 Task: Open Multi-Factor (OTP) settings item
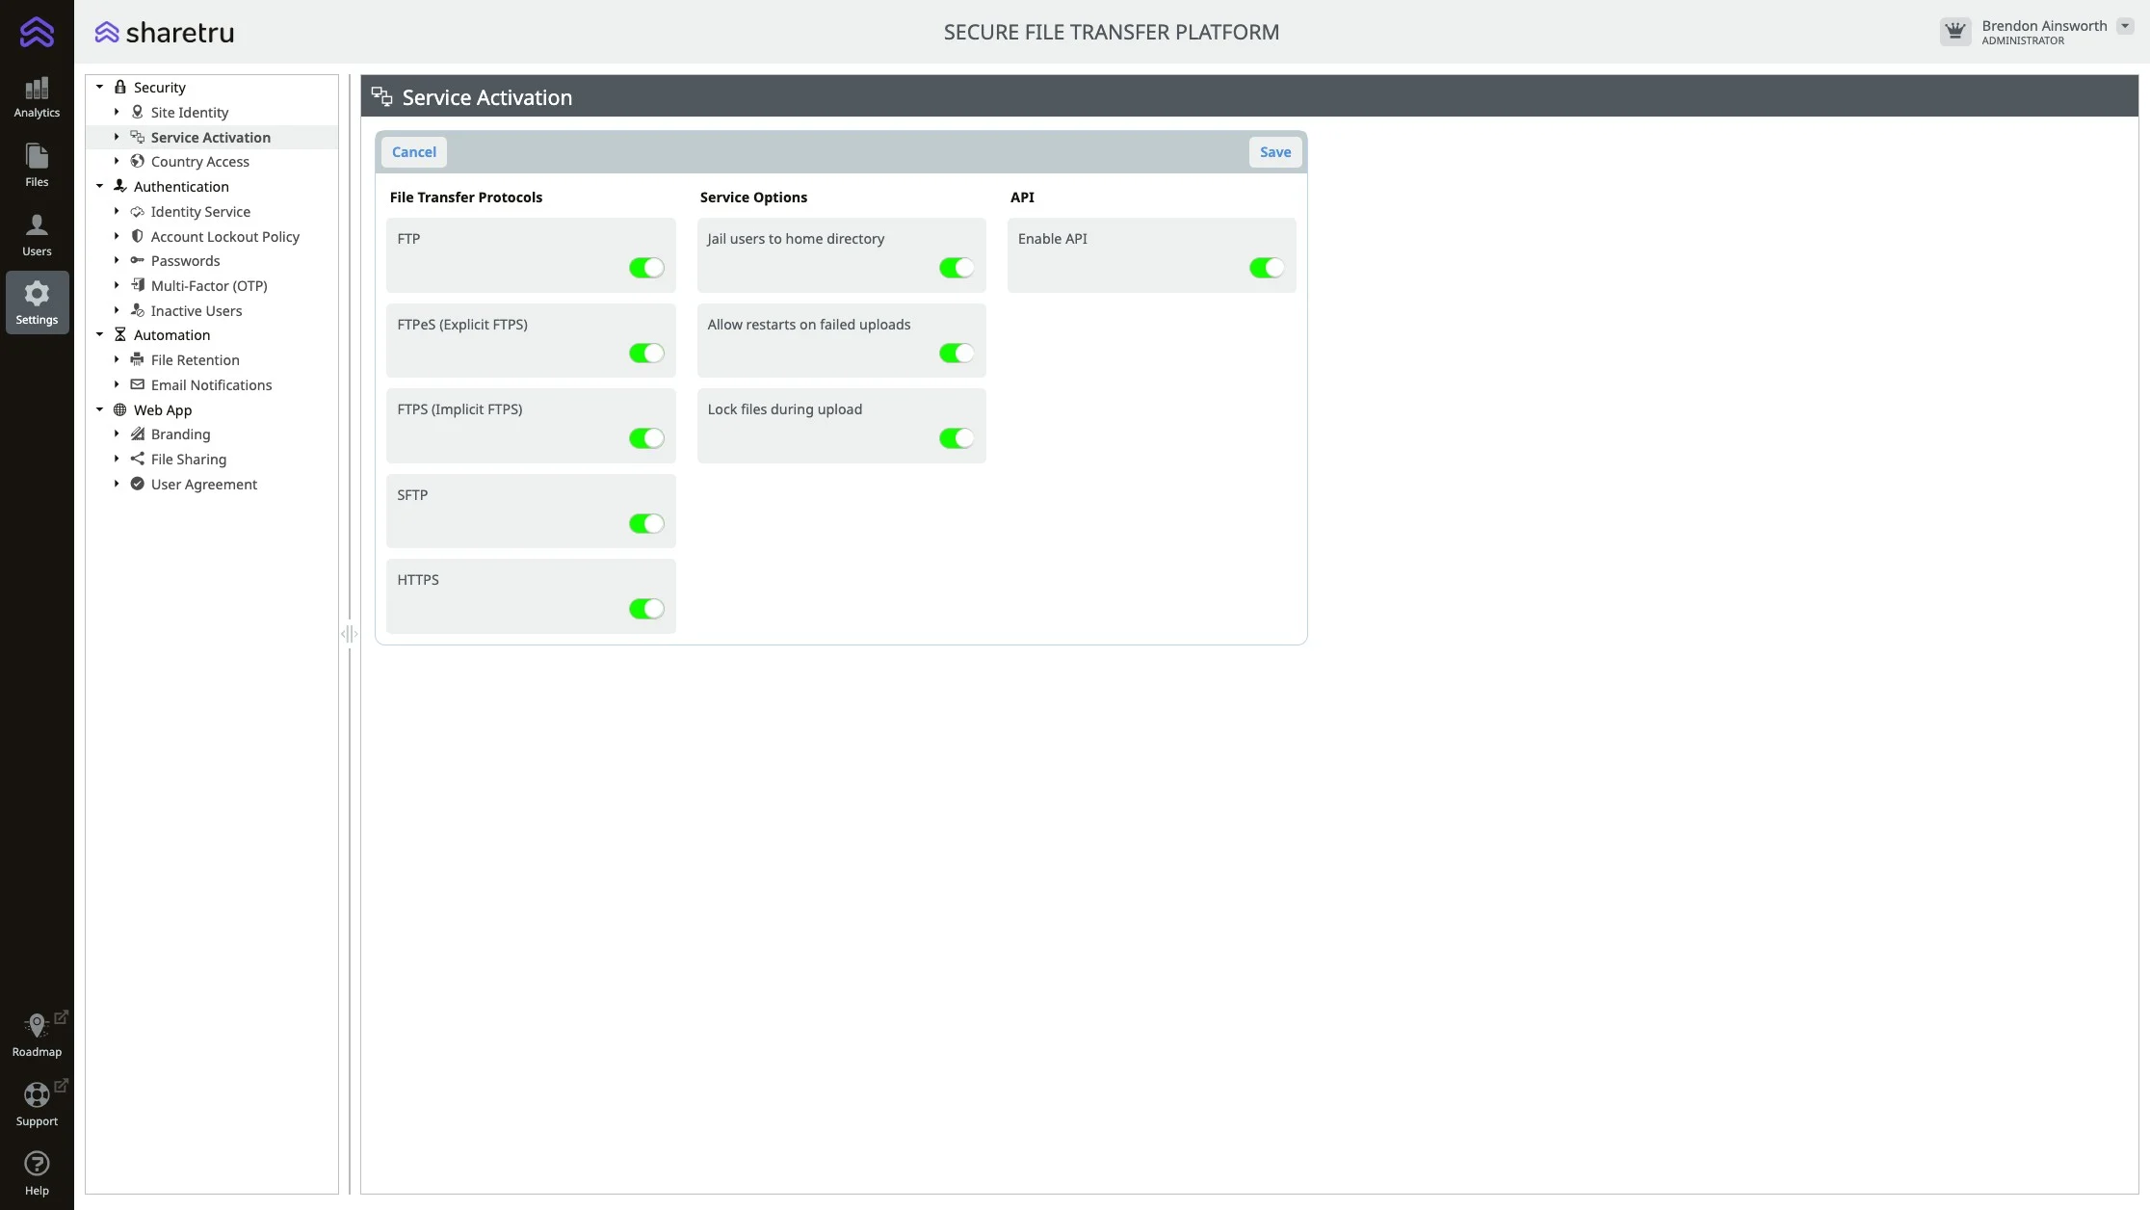point(208,285)
